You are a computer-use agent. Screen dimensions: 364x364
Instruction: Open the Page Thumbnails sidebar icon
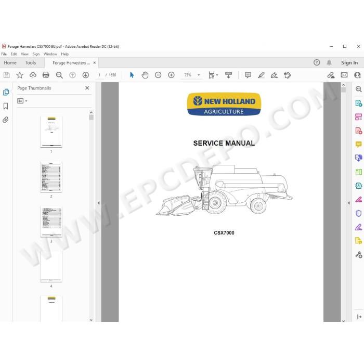click(x=6, y=92)
